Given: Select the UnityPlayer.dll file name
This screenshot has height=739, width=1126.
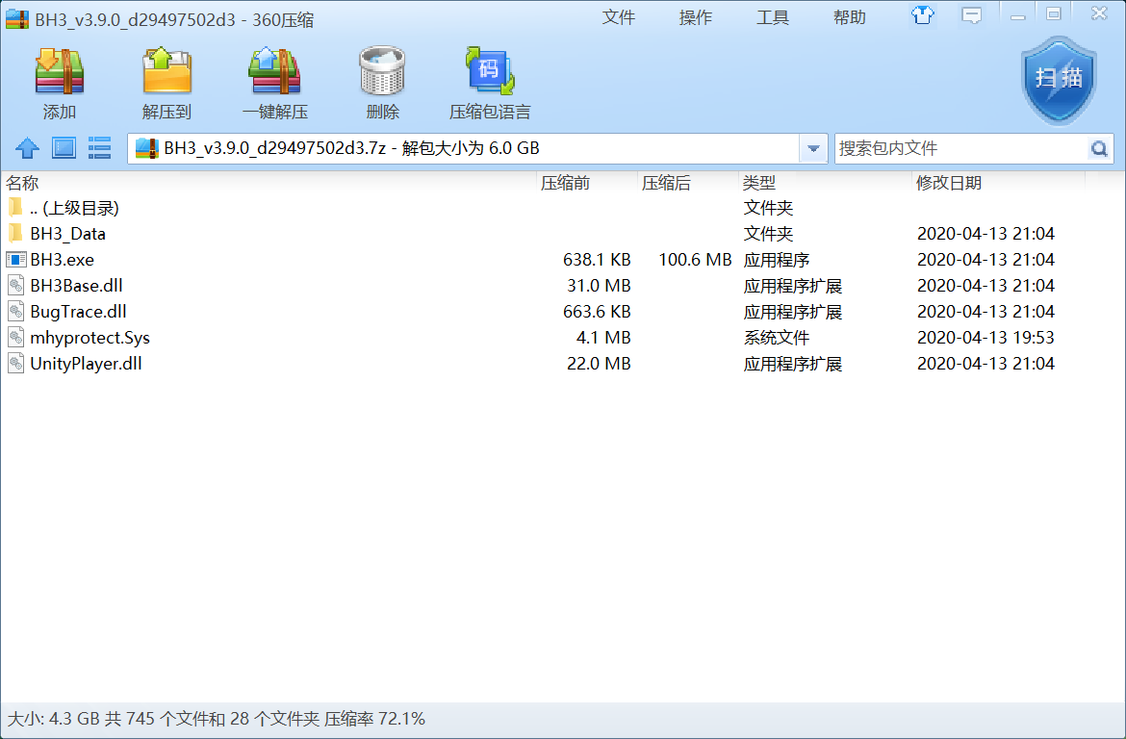Looking at the screenshot, I should (86, 364).
